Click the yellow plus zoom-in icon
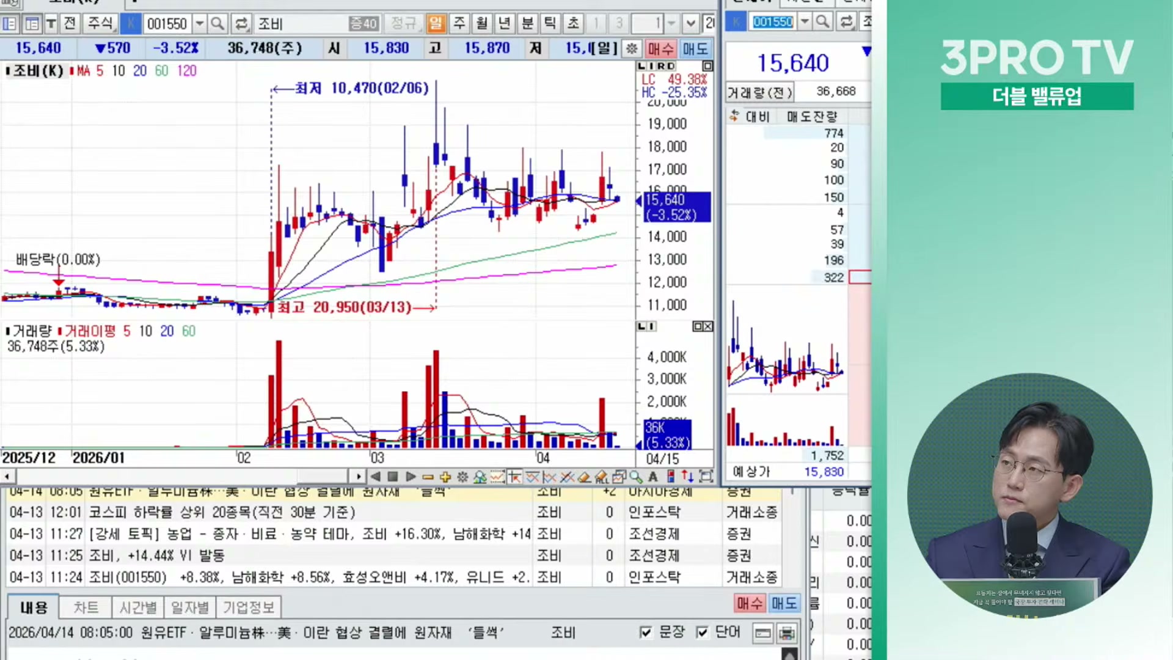This screenshot has height=660, width=1173. (445, 477)
